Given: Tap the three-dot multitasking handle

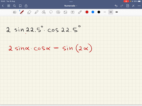Looking at the screenshot, I should pos(71,1).
